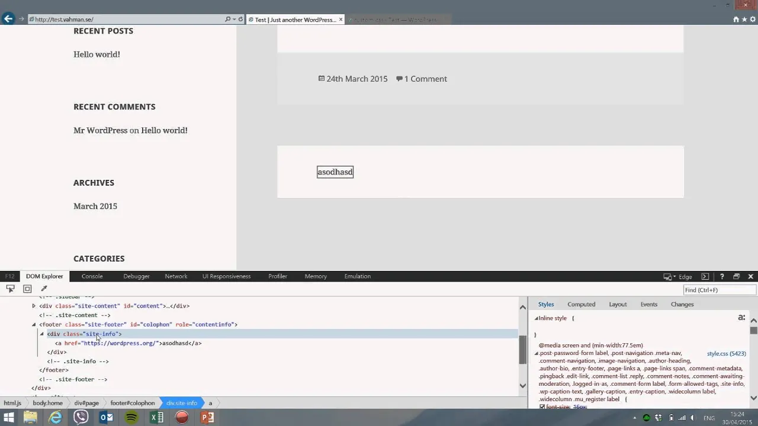Image resolution: width=758 pixels, height=426 pixels.
Task: Open the Emulation tab
Action: coord(357,276)
